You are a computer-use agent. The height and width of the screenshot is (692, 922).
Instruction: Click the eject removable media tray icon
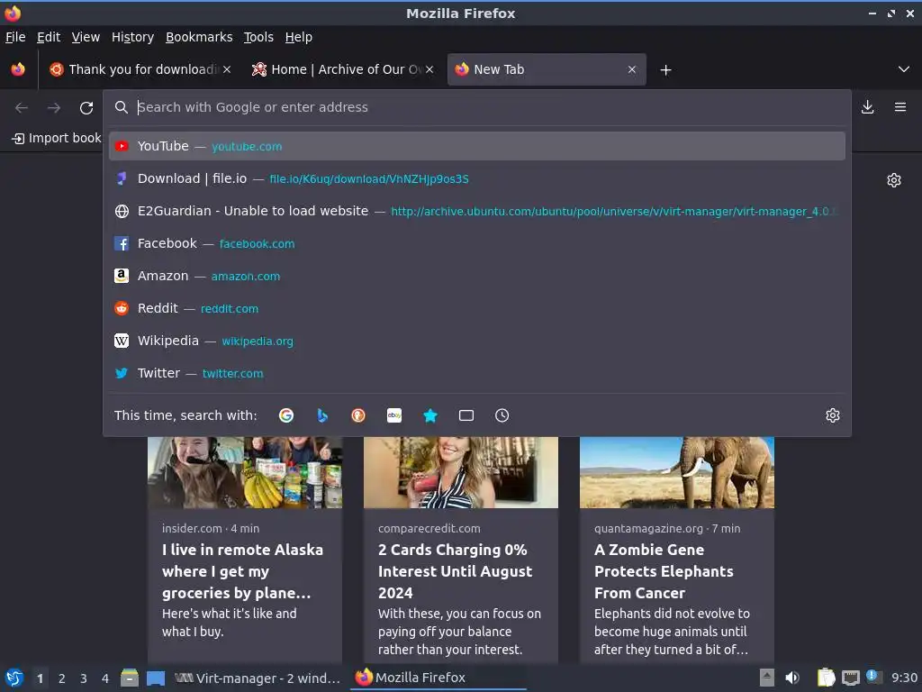[767, 678]
